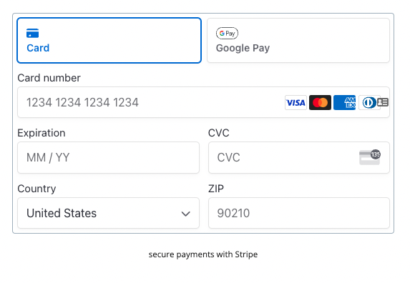Screen dimensions: 410x283
Task: Focus the MM / YY expiration field
Action: (x=108, y=158)
